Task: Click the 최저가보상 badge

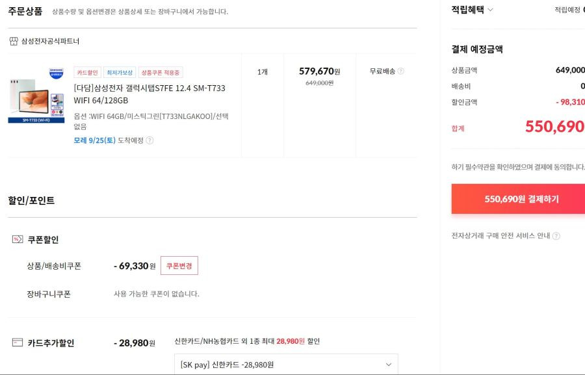Action: tap(120, 72)
